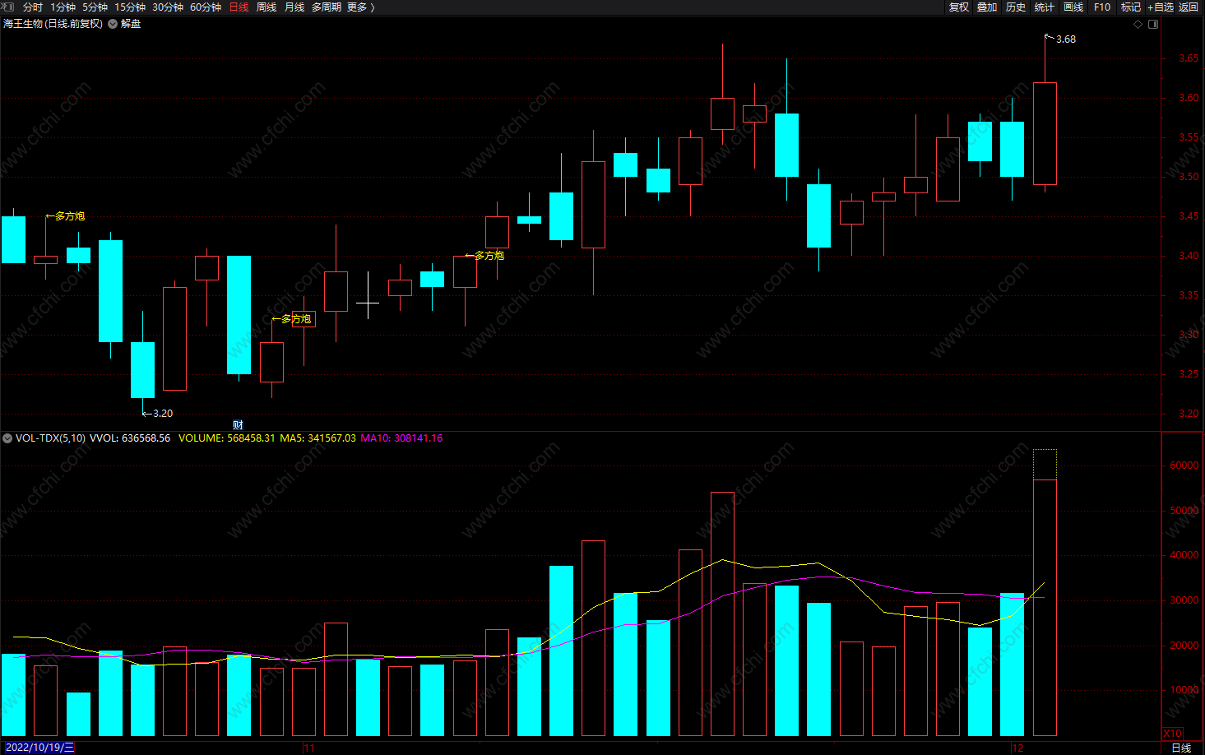Select the 5分钟 period tab
The image size is (1205, 755).
coord(95,7)
